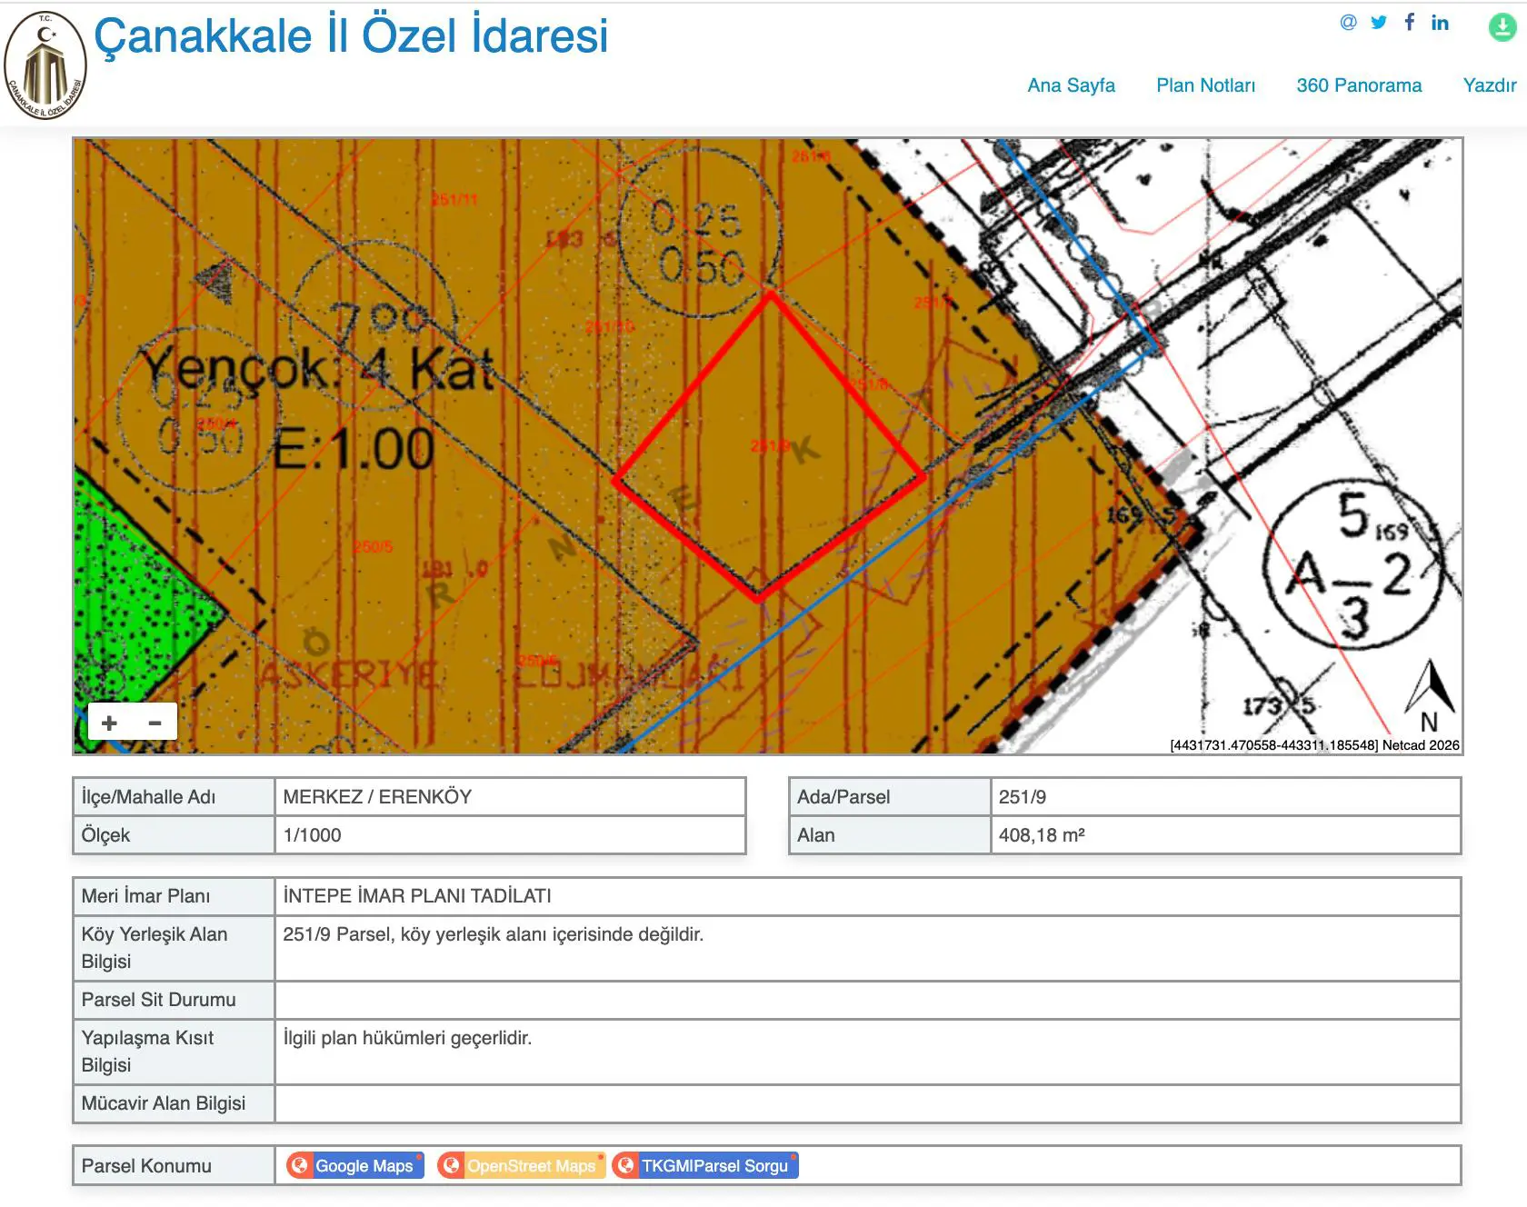This screenshot has width=1527, height=1207.
Task: Zoom out with the map minus button
Action: coord(155,723)
